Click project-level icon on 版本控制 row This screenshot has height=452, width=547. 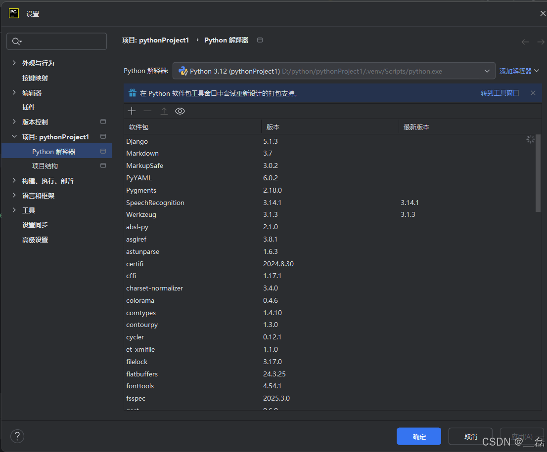(103, 122)
